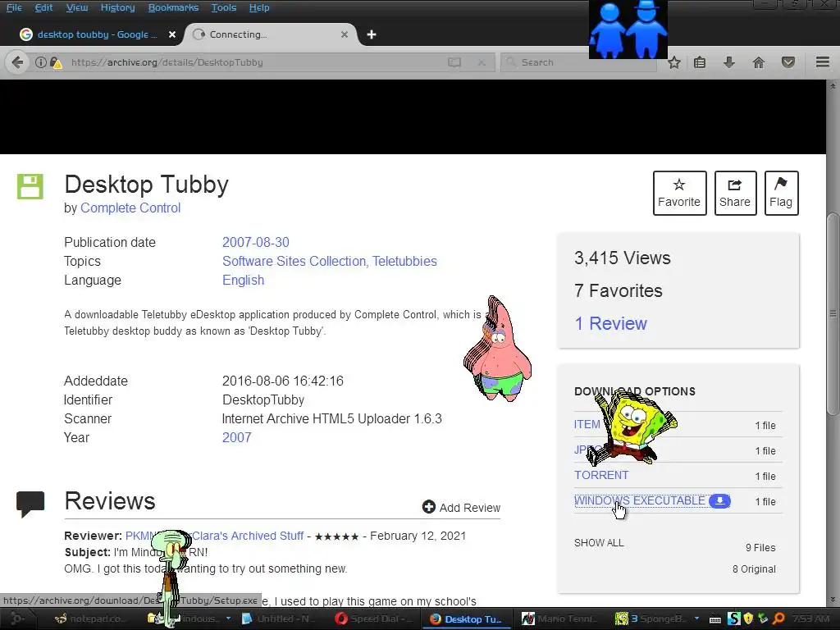Click SHOW ALL download files
The width and height of the screenshot is (840, 630).
click(599, 543)
